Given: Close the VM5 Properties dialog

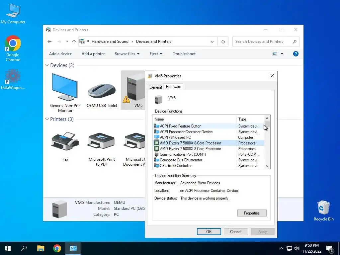Looking at the screenshot, I should tap(272, 76).
